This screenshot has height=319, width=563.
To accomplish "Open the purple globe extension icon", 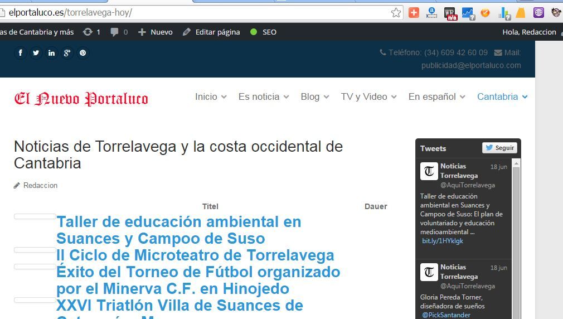I will tap(538, 13).
